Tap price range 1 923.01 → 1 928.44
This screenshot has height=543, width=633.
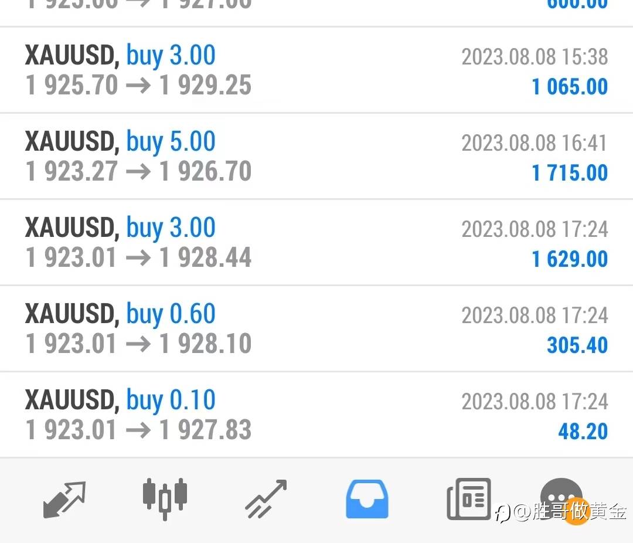pyautogui.click(x=138, y=257)
